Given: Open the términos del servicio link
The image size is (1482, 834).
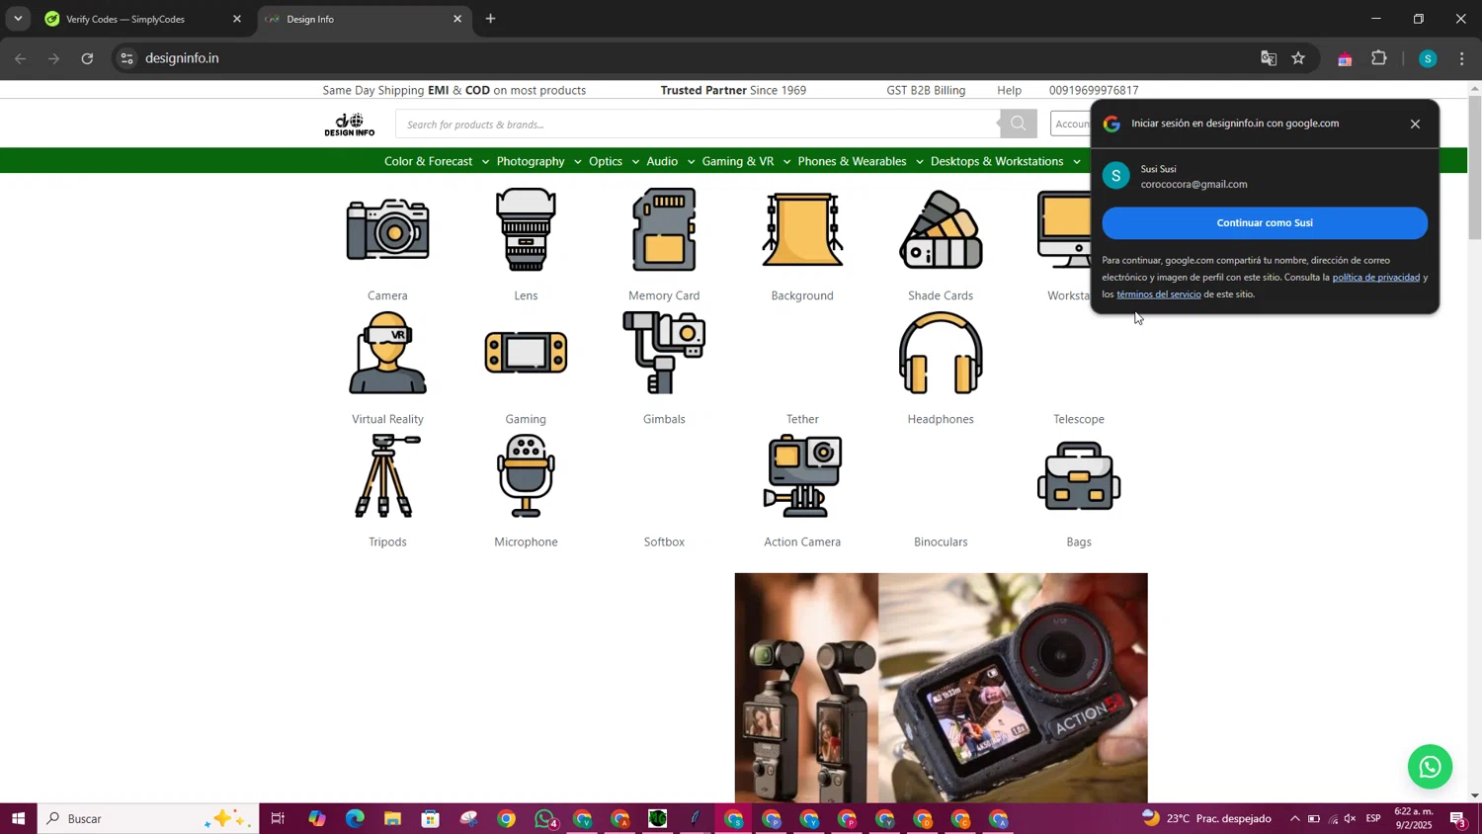Looking at the screenshot, I should coord(1159,293).
